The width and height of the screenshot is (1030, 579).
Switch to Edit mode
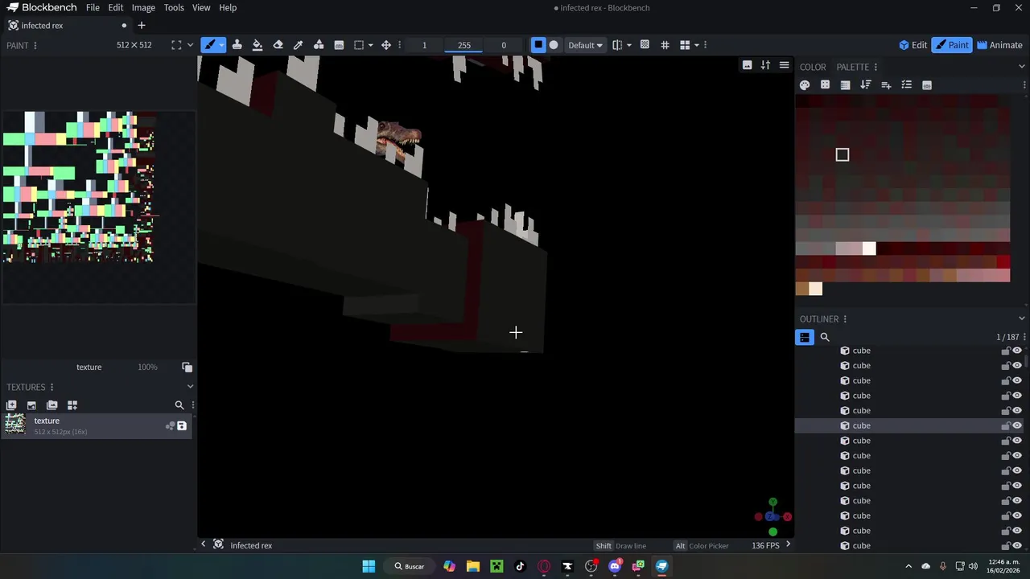point(913,45)
